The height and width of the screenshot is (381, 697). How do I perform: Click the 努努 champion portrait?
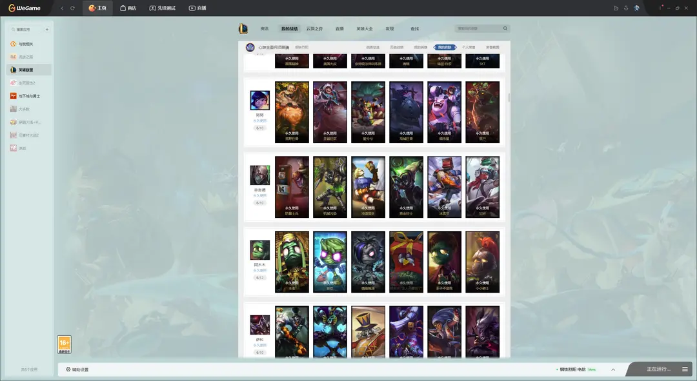(259, 101)
